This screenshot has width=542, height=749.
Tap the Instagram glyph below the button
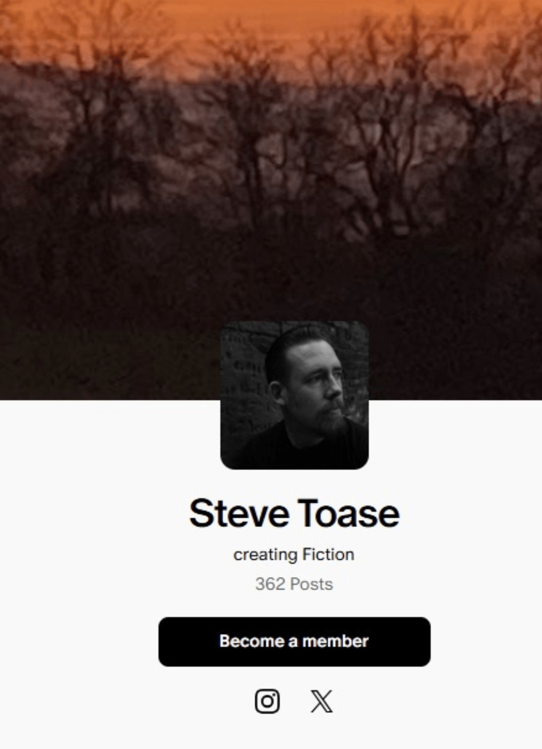coord(267,701)
